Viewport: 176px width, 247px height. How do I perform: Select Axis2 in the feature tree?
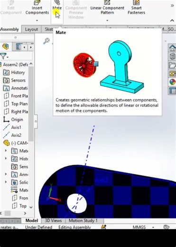point(12,135)
